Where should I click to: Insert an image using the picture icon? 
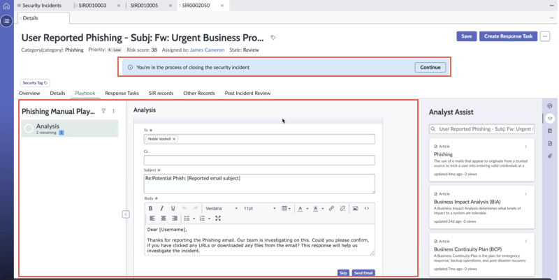click(x=356, y=208)
